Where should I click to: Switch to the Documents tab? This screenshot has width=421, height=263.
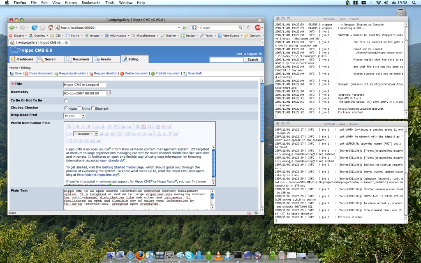78,59
